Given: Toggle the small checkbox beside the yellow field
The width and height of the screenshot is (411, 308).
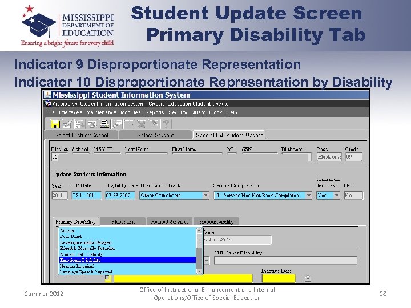Looking at the screenshot, I should [107, 278].
